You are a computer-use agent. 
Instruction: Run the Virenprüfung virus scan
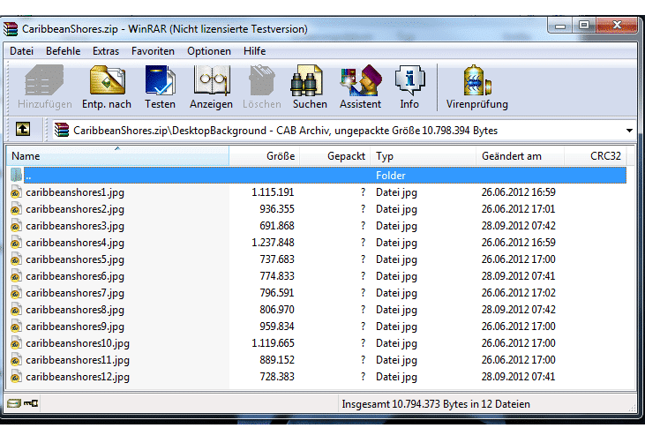[476, 87]
